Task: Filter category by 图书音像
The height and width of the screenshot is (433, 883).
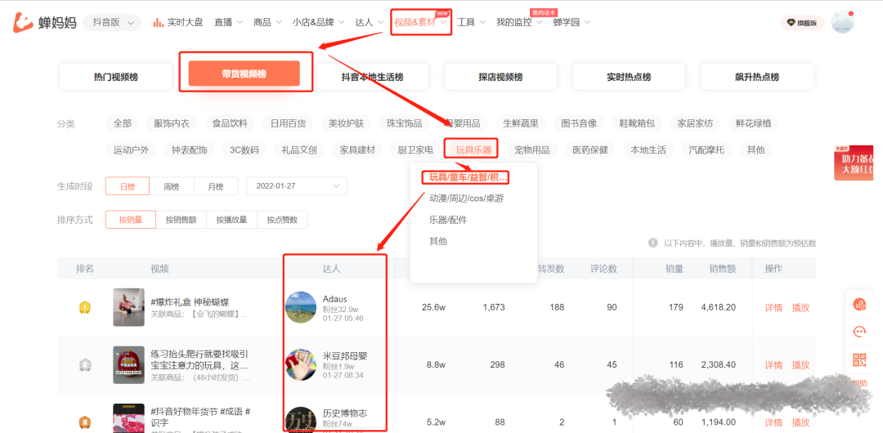Action: pos(579,123)
